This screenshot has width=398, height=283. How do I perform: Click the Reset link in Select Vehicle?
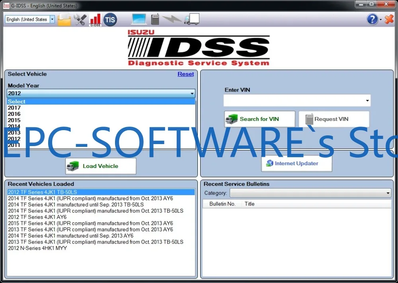click(185, 74)
